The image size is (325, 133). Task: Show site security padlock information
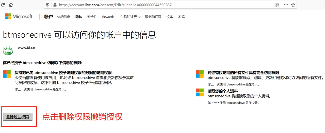coord(55,5)
